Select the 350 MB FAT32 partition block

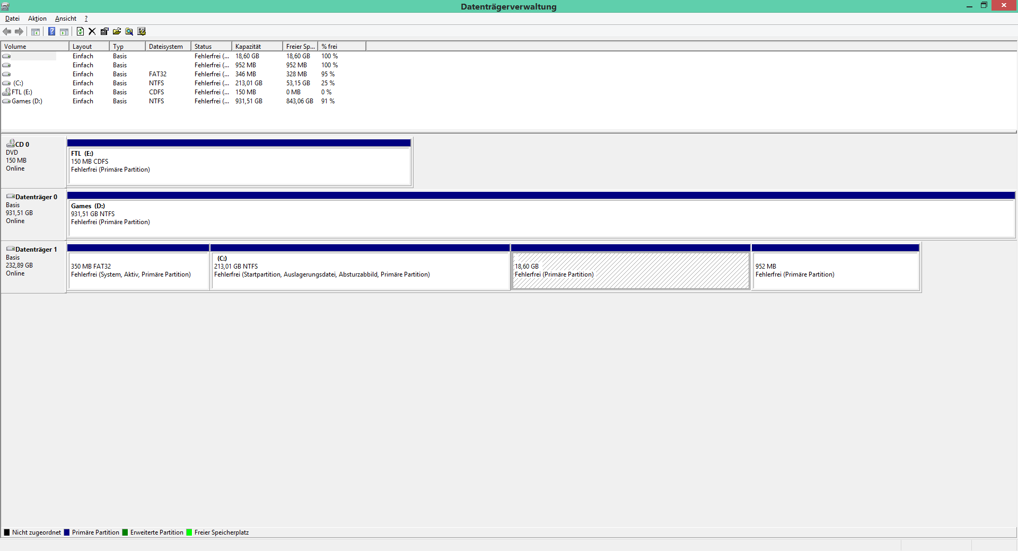pos(138,270)
